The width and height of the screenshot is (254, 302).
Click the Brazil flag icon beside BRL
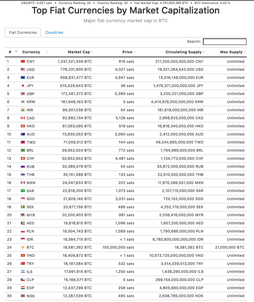(23, 150)
